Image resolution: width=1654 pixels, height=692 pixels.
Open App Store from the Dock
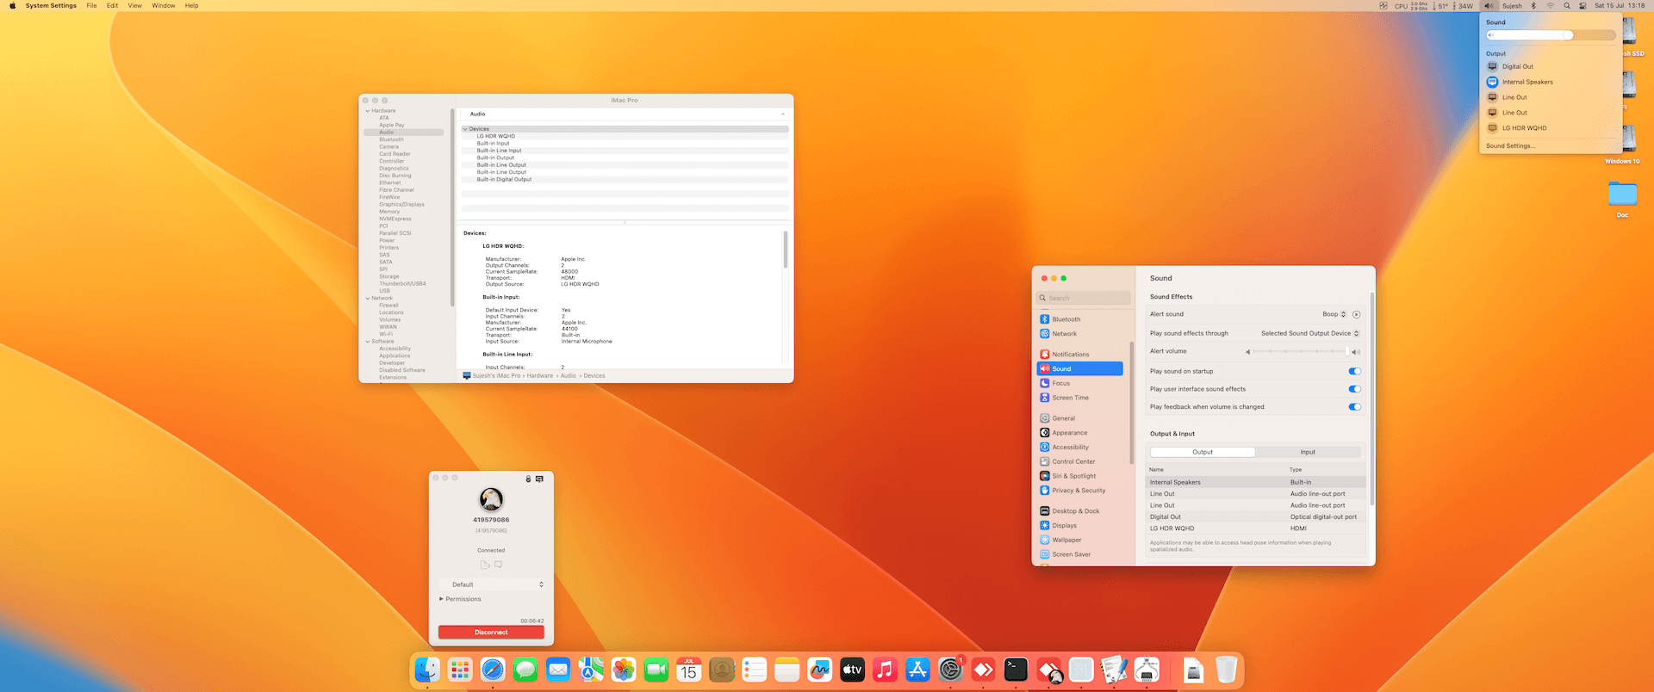point(918,670)
